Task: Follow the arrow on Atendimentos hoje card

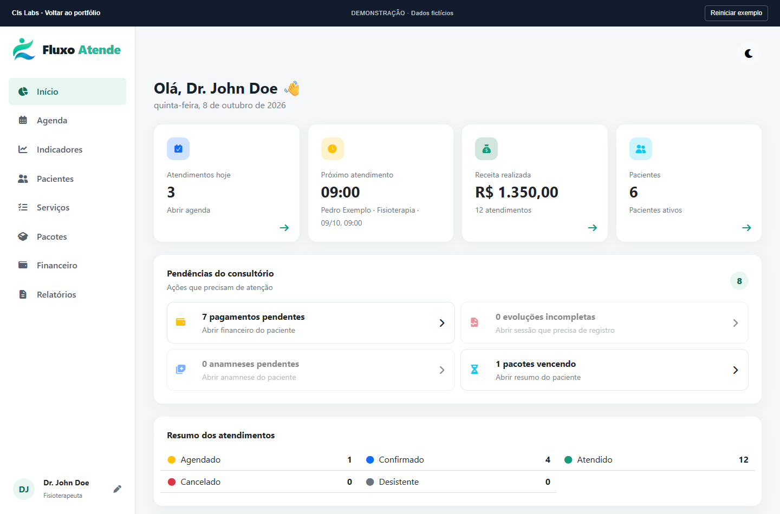Action: pos(284,228)
